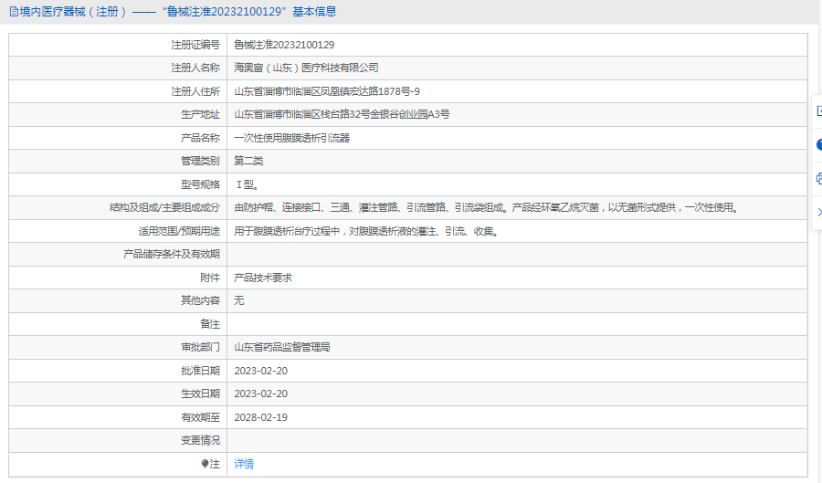Click the 结构及组成/主要组成成分 label

pos(164,207)
